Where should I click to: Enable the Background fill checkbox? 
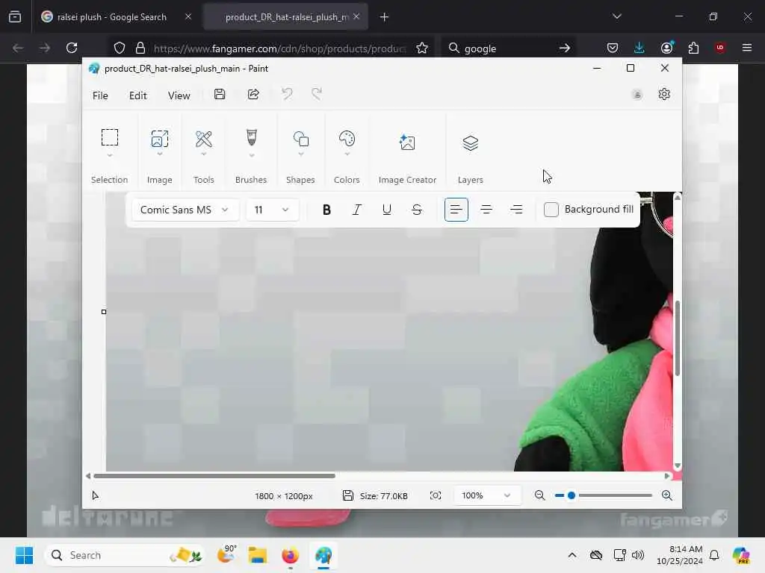coord(551,210)
